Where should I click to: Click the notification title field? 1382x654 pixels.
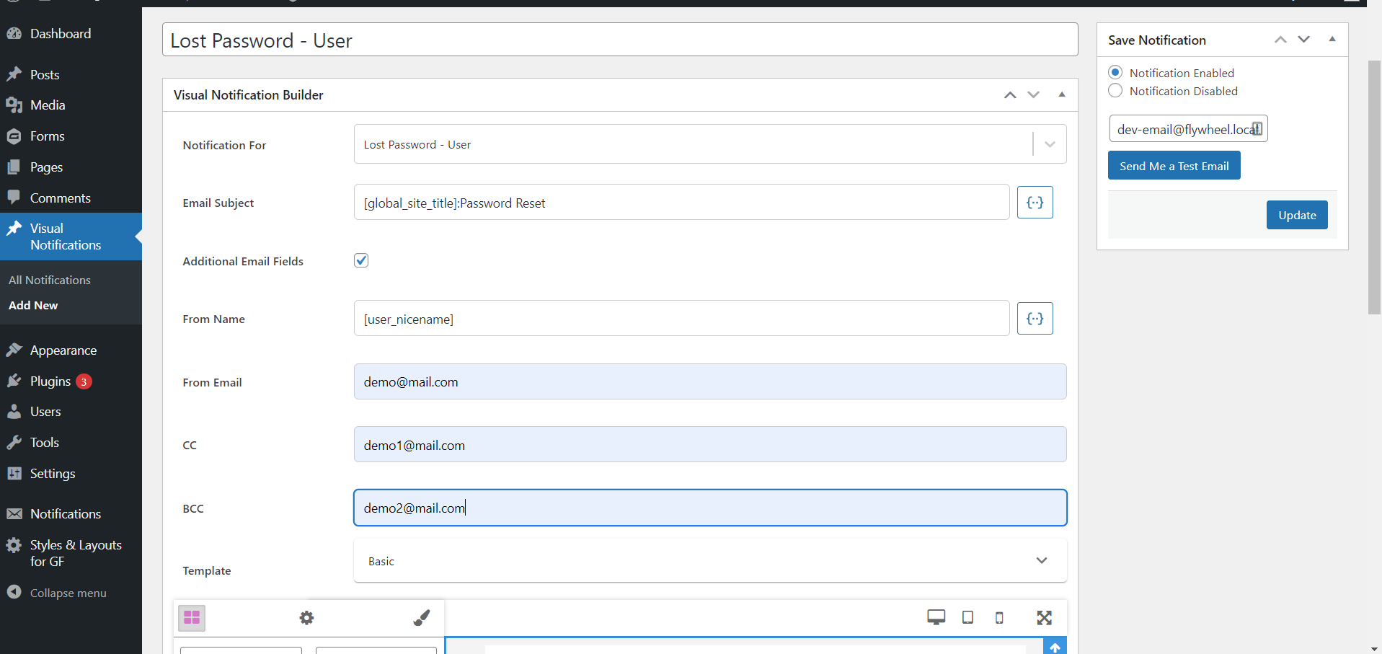click(620, 40)
